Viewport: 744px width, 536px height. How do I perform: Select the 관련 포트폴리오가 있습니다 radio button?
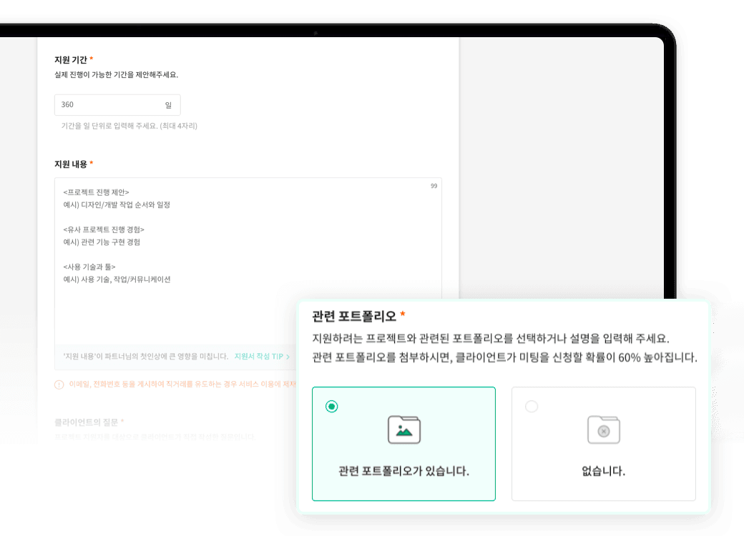[x=330, y=405]
